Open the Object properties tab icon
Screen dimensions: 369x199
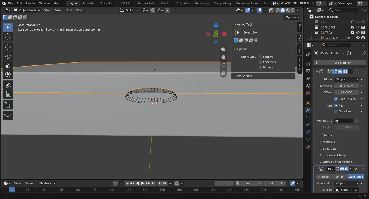coord(308,102)
